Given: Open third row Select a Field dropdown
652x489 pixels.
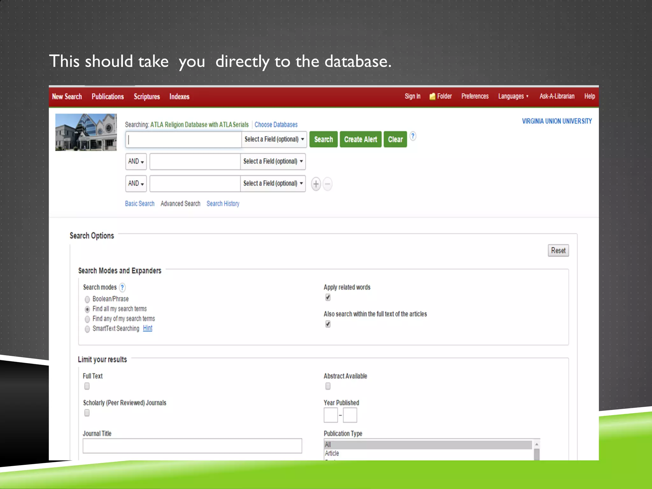Looking at the screenshot, I should pos(273,183).
